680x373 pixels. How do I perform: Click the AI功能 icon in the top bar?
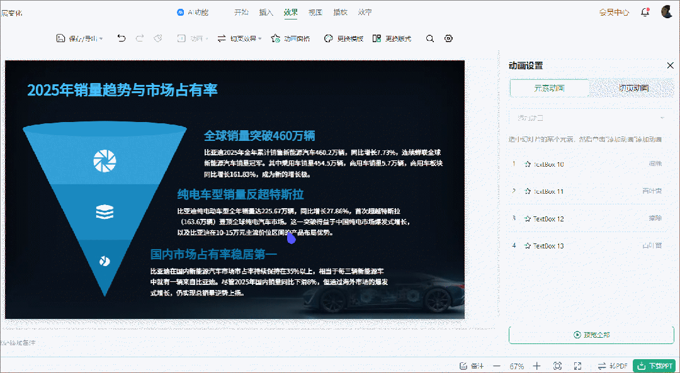click(181, 13)
